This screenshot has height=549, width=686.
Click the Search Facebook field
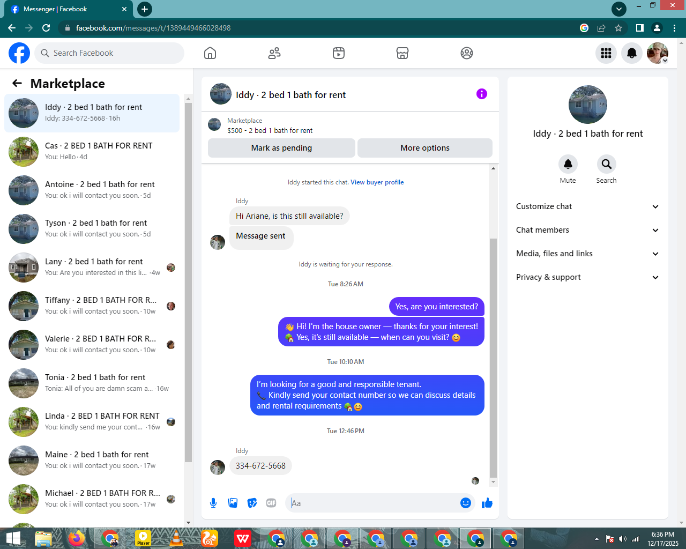point(110,53)
